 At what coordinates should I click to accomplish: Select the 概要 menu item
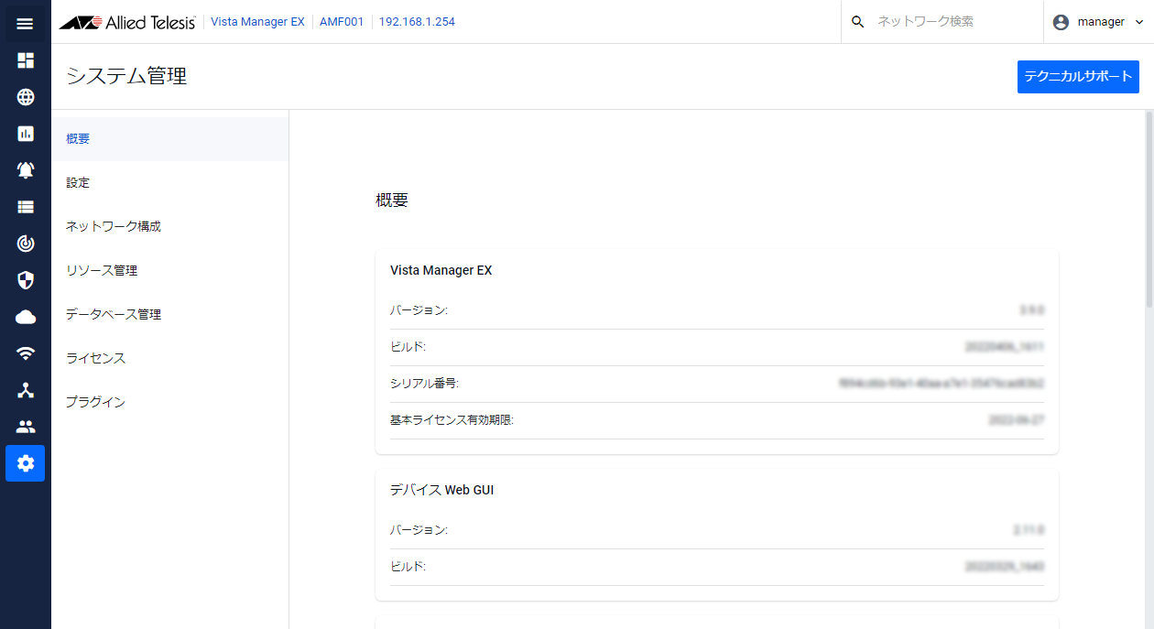170,139
